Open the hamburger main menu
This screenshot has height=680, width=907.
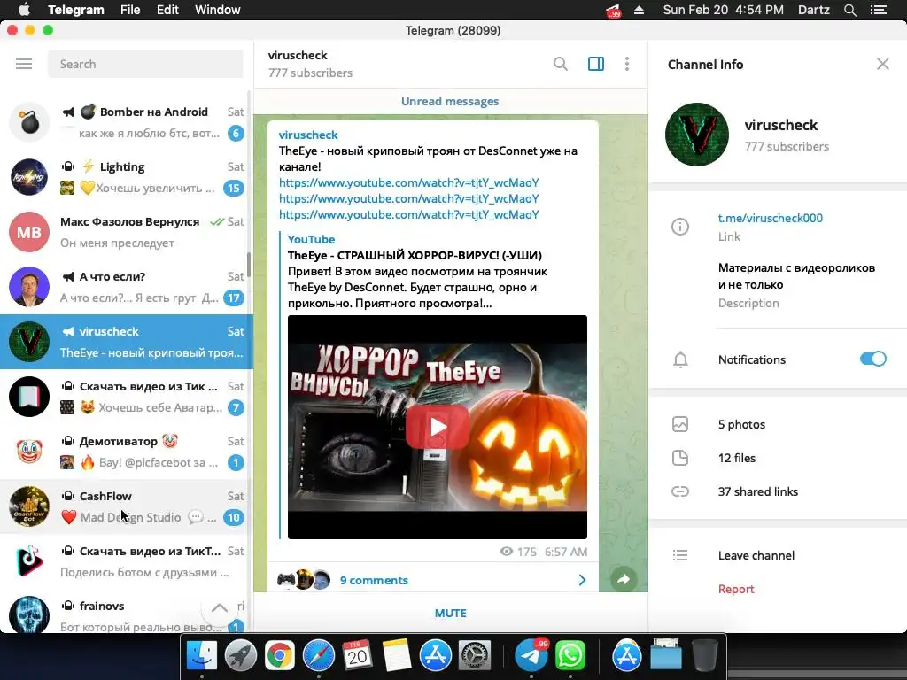click(24, 64)
